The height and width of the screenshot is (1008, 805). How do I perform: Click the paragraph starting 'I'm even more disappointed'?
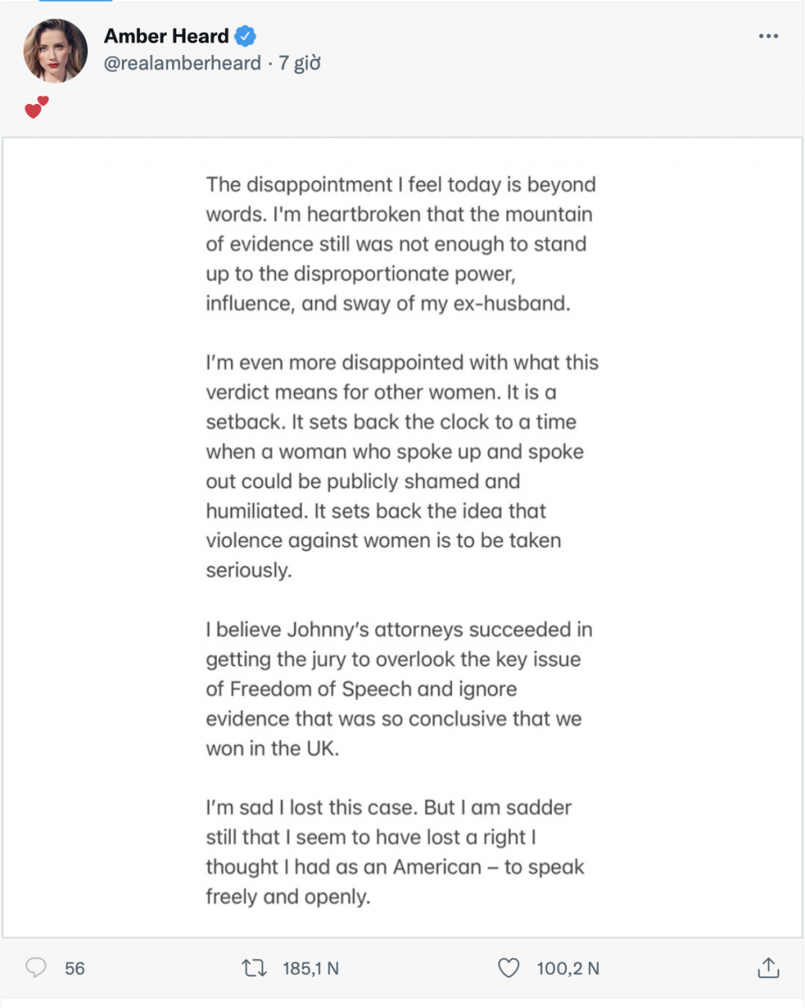pyautogui.click(x=401, y=466)
